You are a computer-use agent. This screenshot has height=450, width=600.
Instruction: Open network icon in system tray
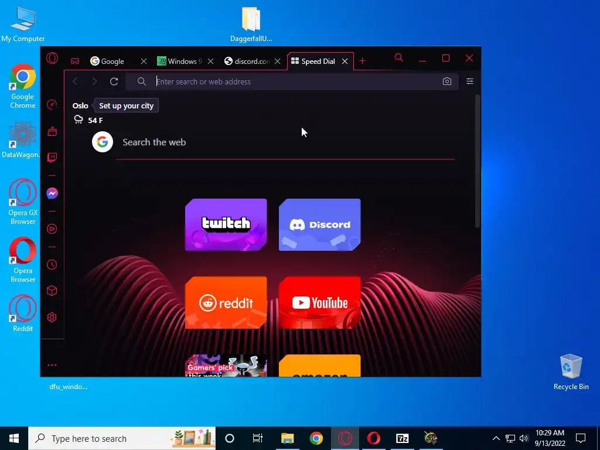pos(510,438)
